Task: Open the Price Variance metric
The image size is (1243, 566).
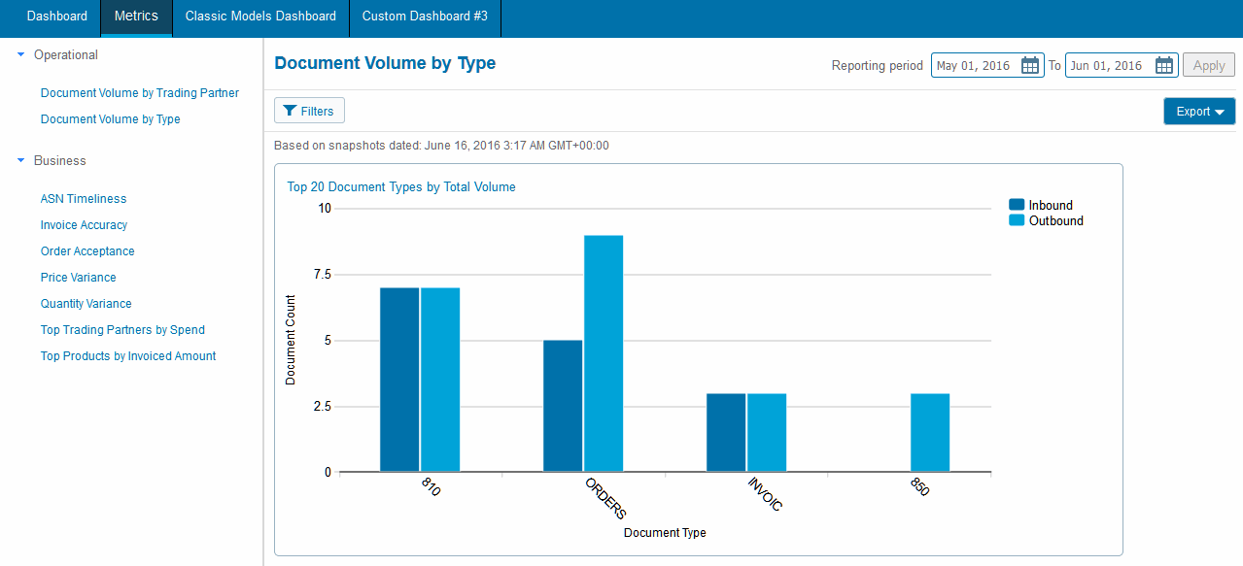Action: (78, 278)
